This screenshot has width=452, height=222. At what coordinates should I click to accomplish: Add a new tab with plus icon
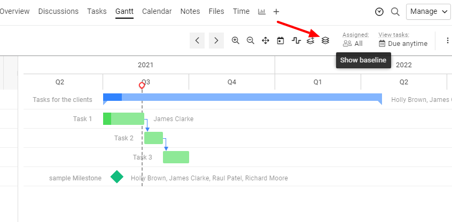click(x=276, y=12)
